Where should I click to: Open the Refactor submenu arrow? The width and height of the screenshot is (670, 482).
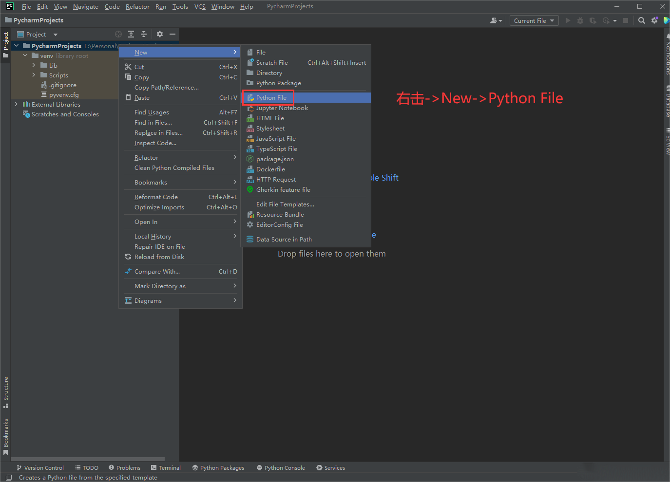(x=235, y=157)
